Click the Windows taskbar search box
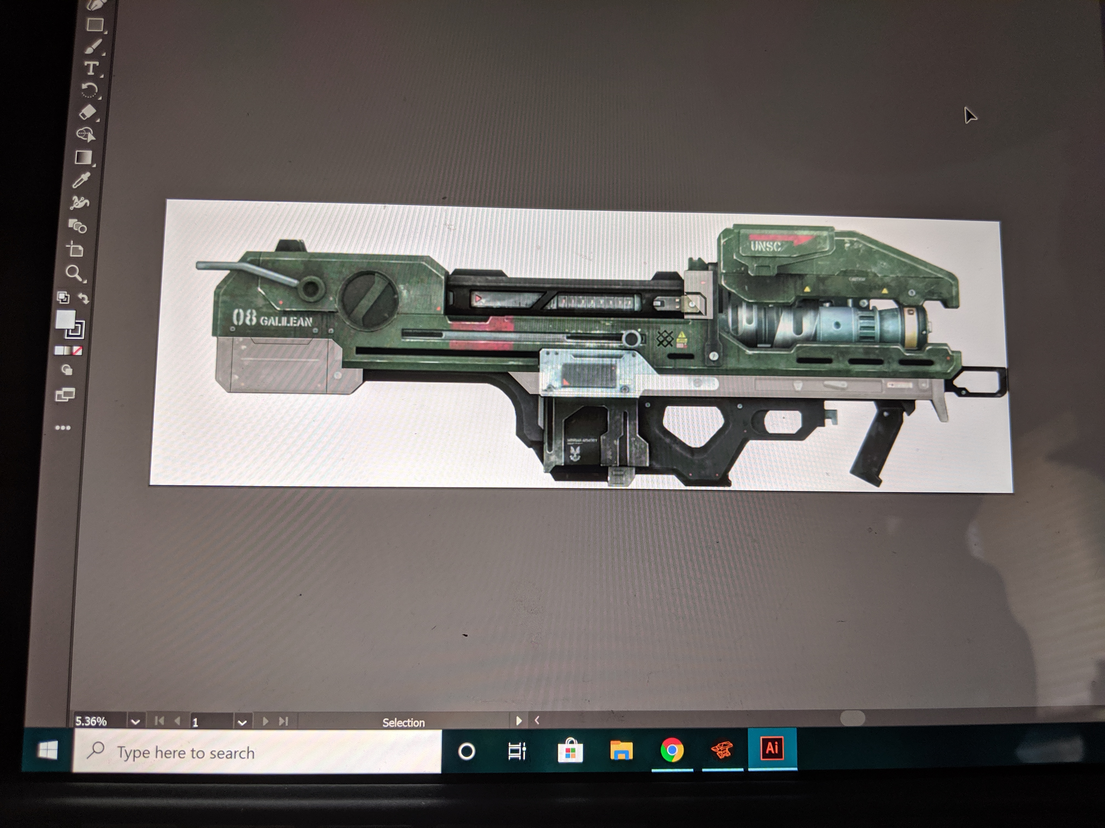1105x828 pixels. pyautogui.click(x=258, y=752)
